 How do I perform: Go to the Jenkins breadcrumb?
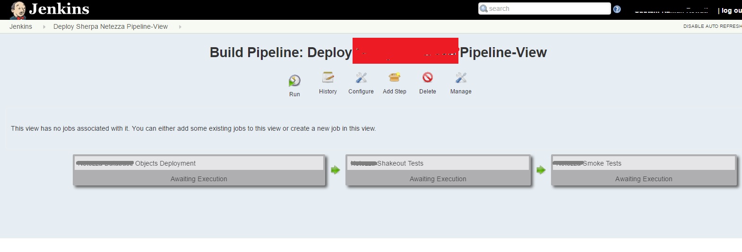(x=21, y=26)
